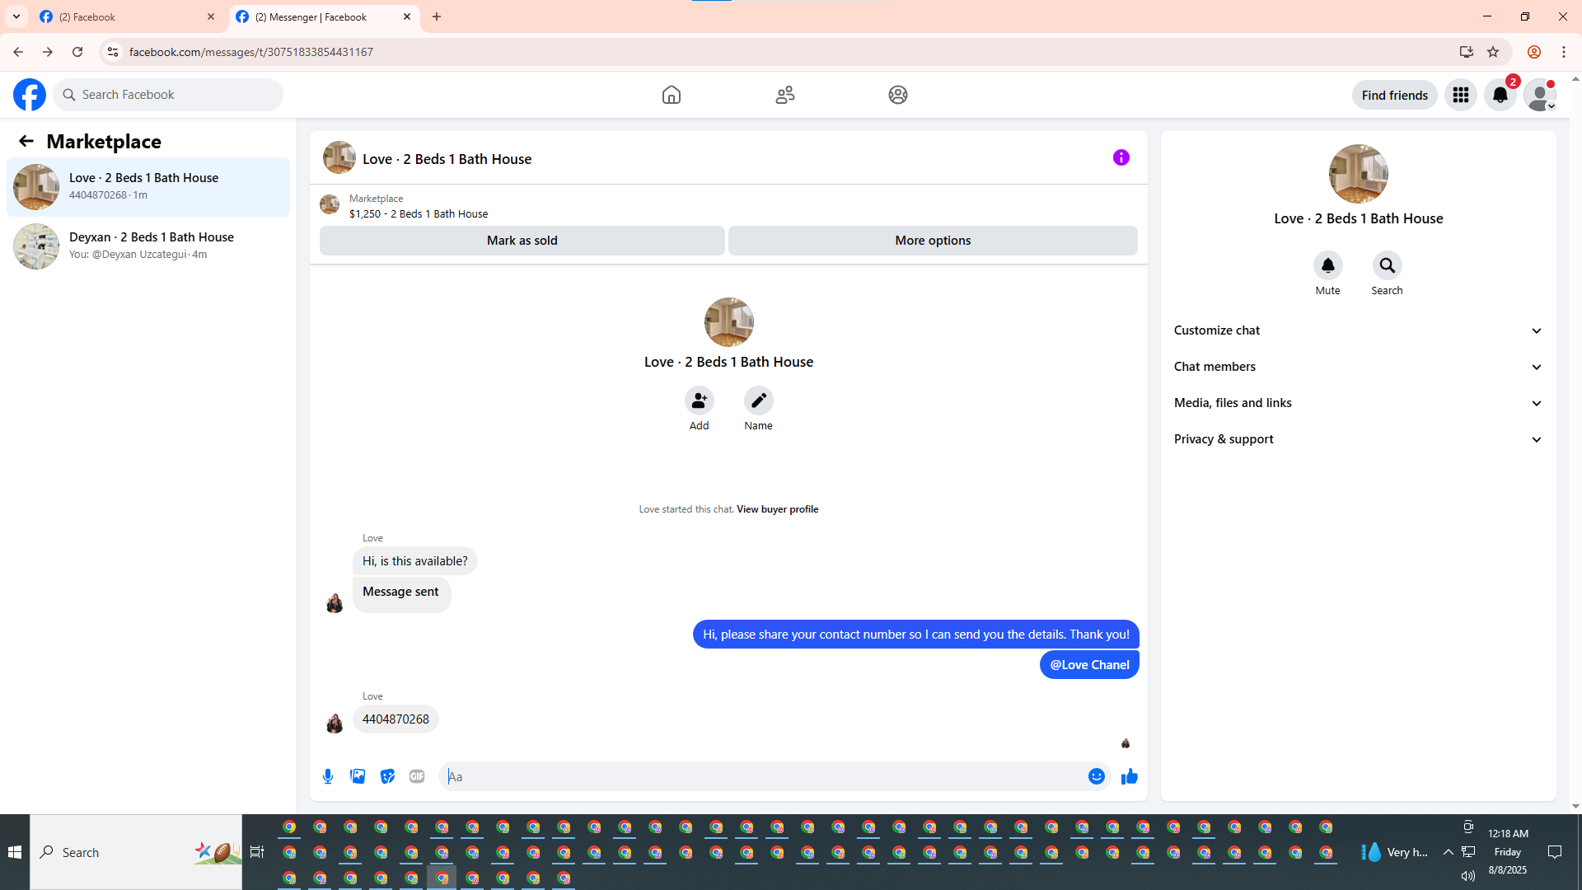The width and height of the screenshot is (1582, 890).
Task: Click the Mark as sold button
Action: click(522, 241)
